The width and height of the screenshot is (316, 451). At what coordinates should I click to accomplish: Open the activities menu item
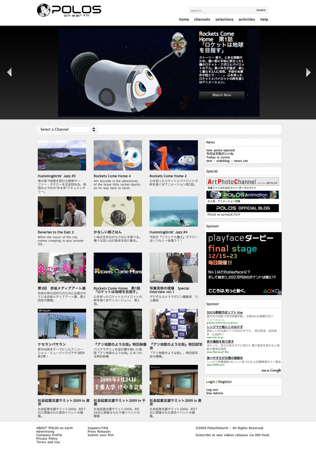click(x=246, y=19)
